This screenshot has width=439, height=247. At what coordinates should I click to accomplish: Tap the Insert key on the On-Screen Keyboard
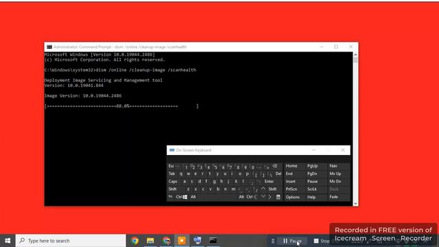(291, 181)
